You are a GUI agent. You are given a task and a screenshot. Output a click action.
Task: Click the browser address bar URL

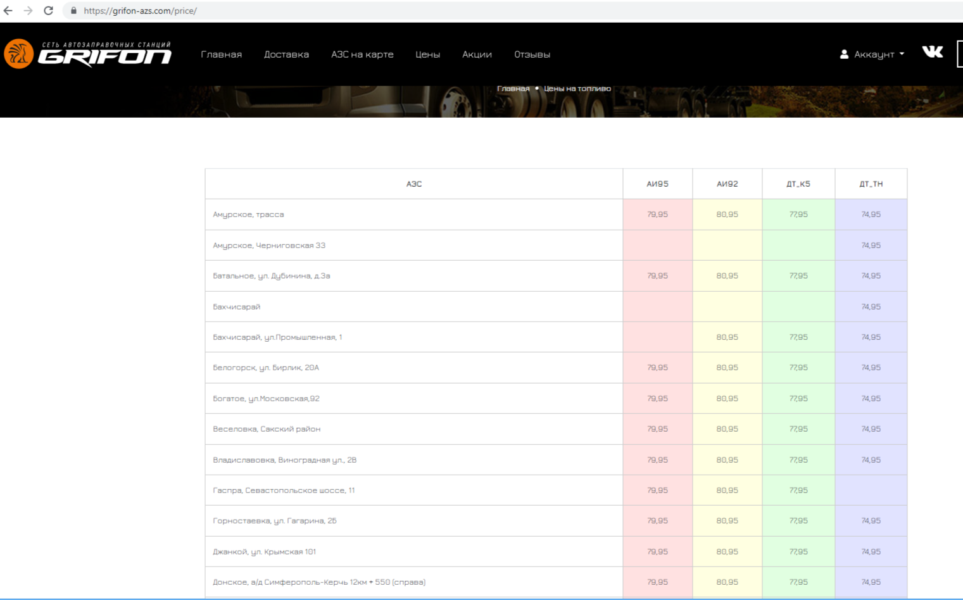(x=140, y=11)
